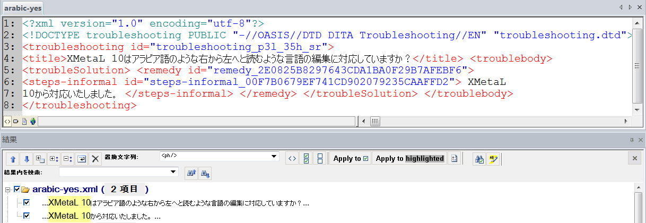Click the editor horizontal scrollbar thumb
Screen dimensions: 646x223
click(x=375, y=121)
